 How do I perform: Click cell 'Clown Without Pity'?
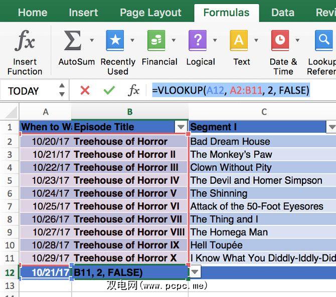[x=262, y=167]
